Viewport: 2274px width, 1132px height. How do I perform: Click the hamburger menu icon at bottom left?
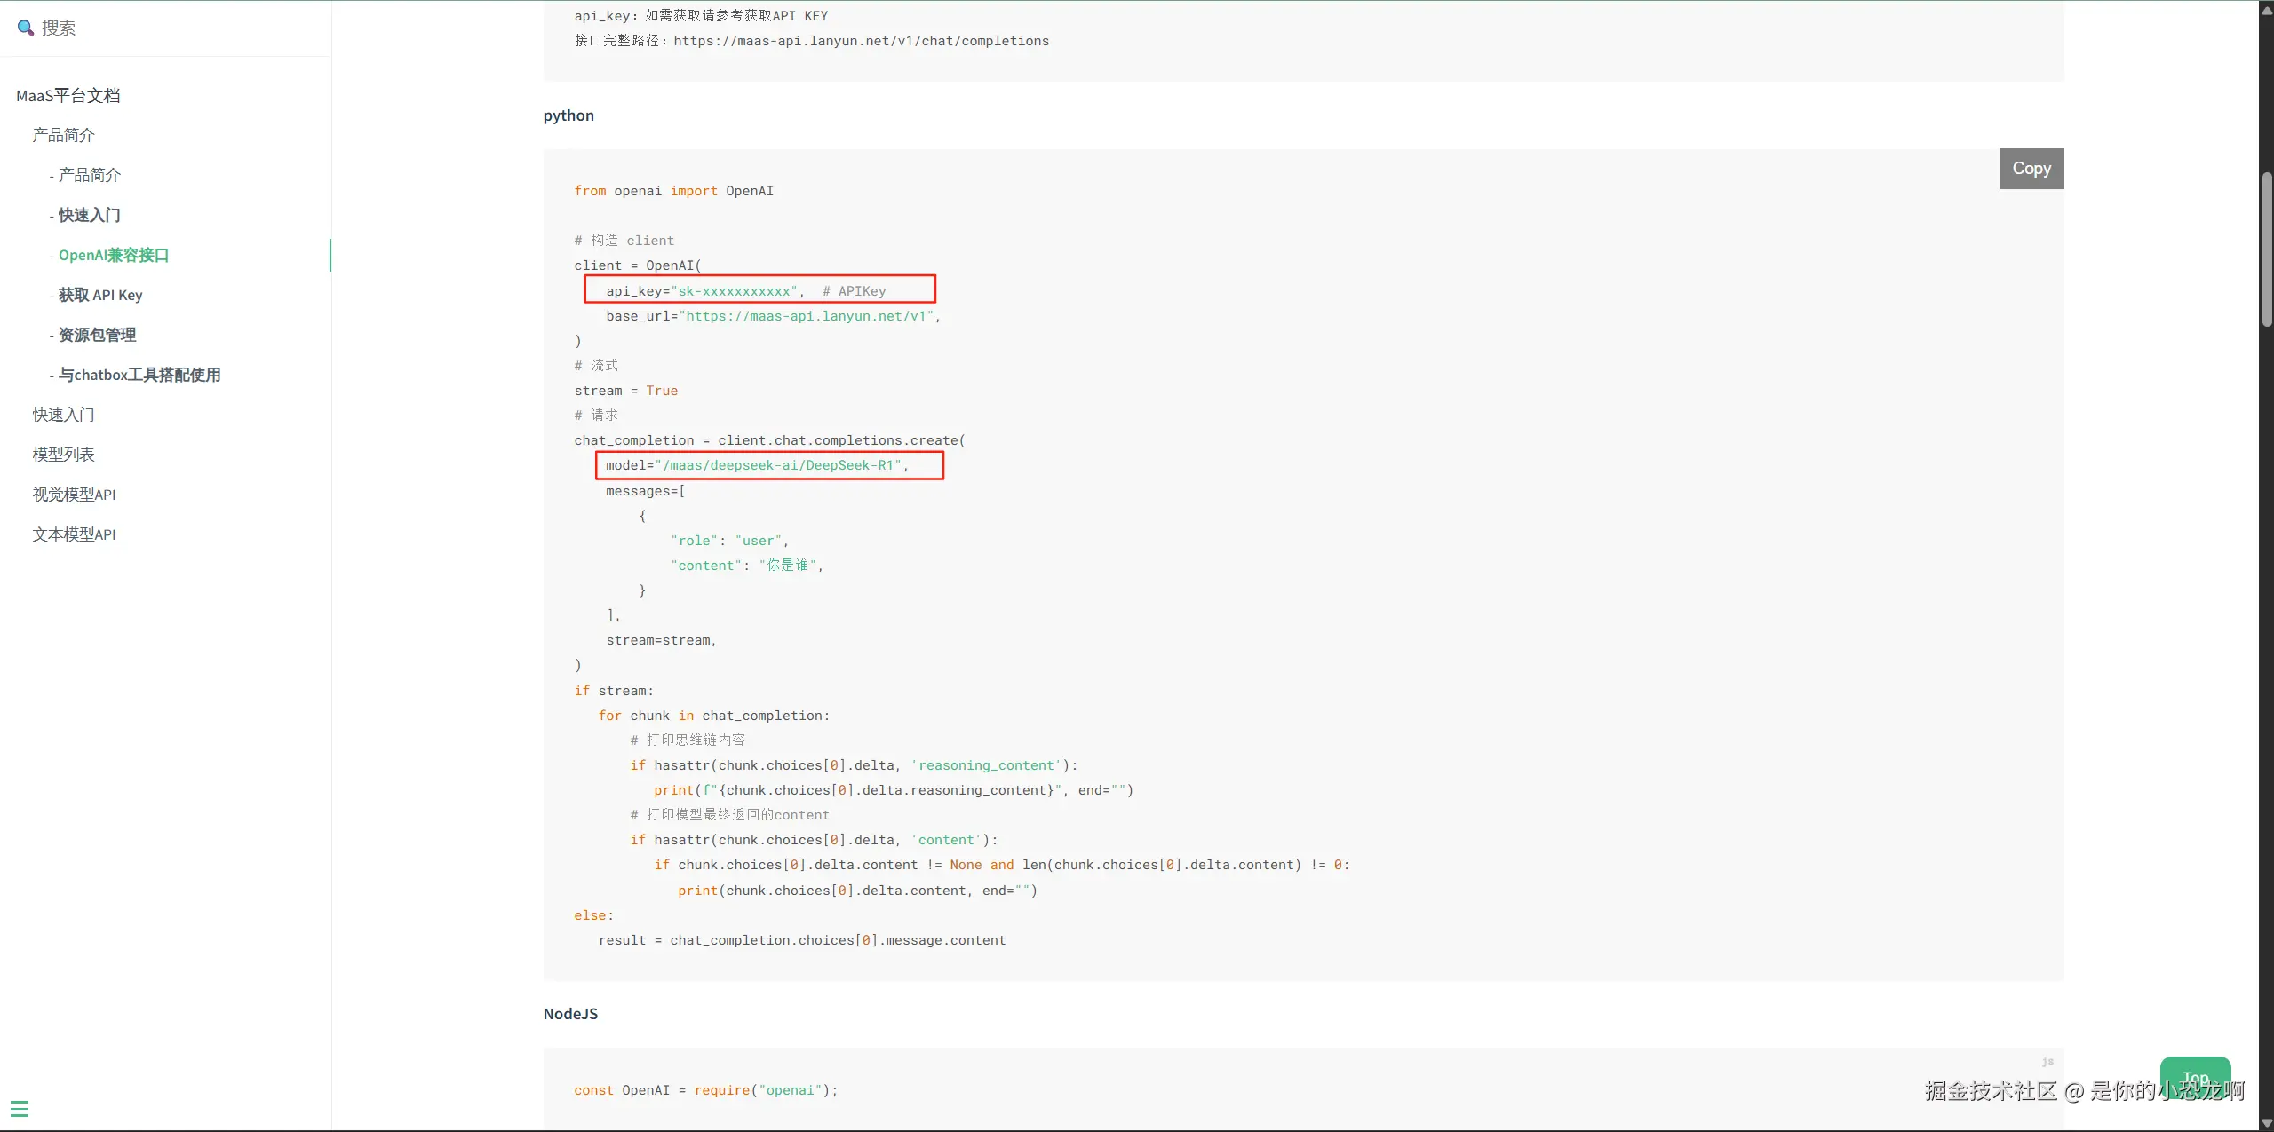click(20, 1109)
